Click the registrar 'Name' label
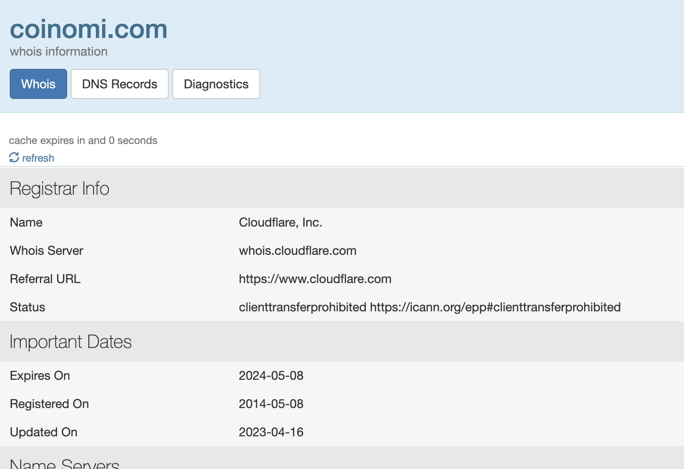 tap(26, 223)
